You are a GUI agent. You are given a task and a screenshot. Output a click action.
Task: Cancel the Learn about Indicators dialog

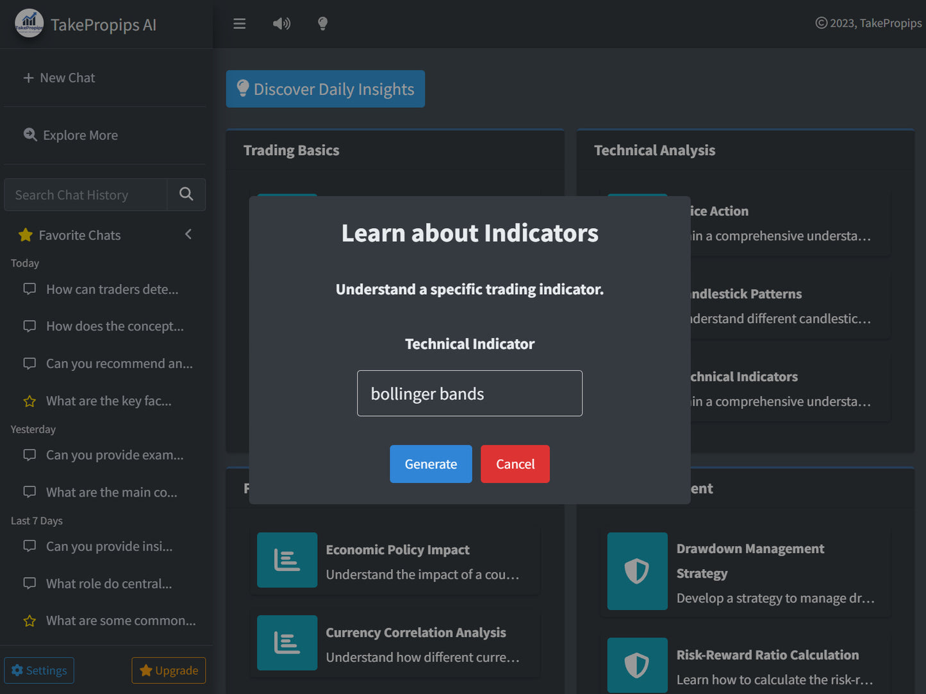pos(515,464)
